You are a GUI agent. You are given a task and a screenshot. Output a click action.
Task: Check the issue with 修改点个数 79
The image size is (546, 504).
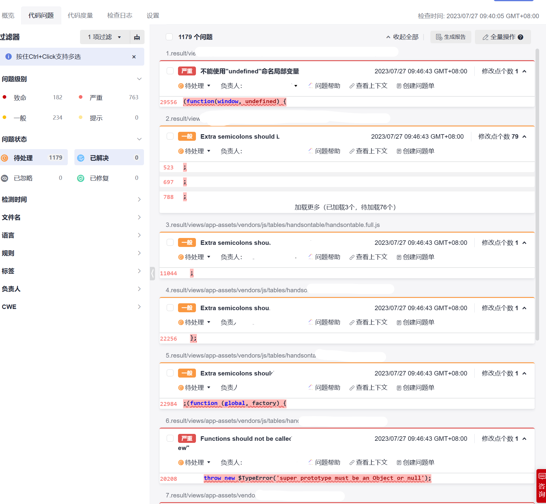pos(170,136)
